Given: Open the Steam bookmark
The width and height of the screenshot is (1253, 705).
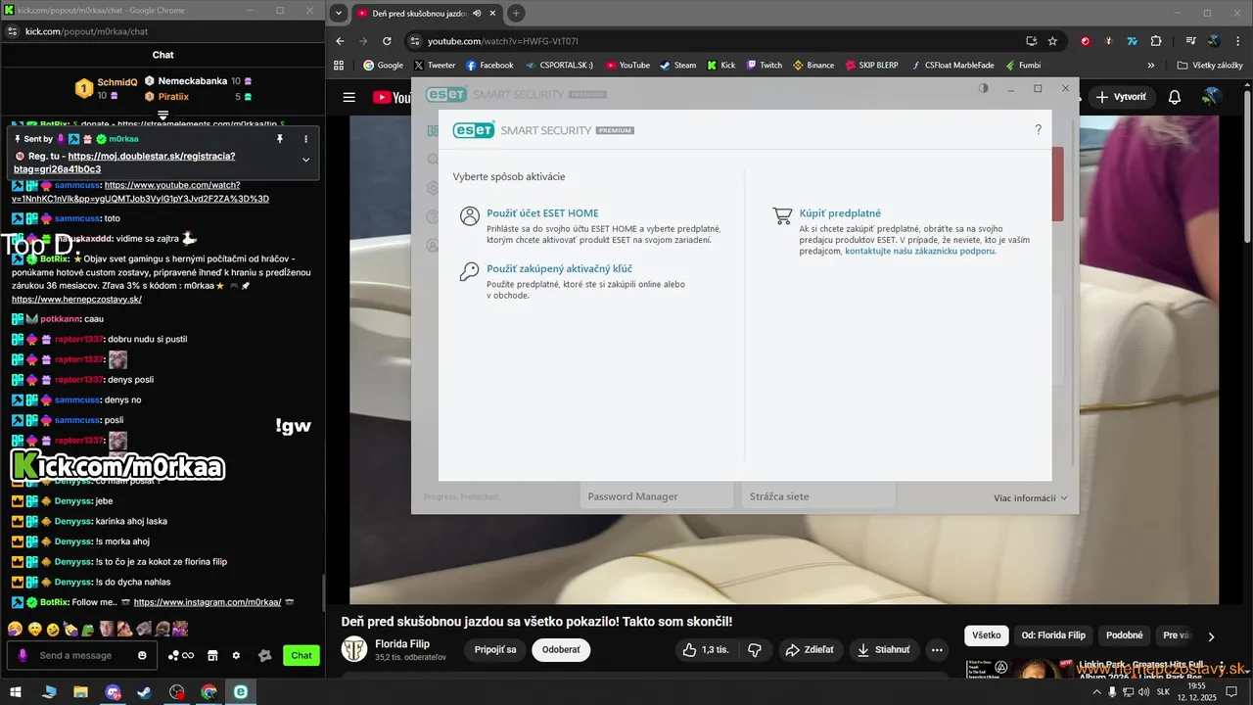Looking at the screenshot, I should (677, 66).
